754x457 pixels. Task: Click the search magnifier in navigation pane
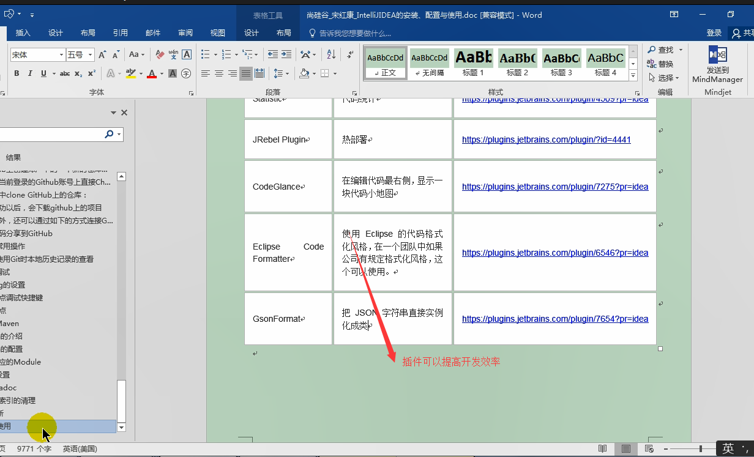(x=109, y=134)
